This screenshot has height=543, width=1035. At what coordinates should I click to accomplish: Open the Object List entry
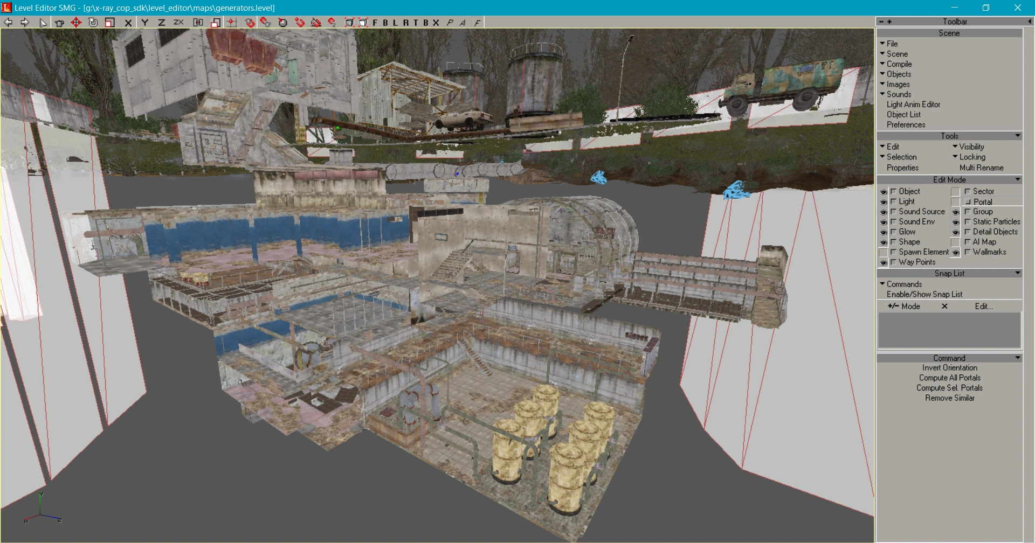903,115
